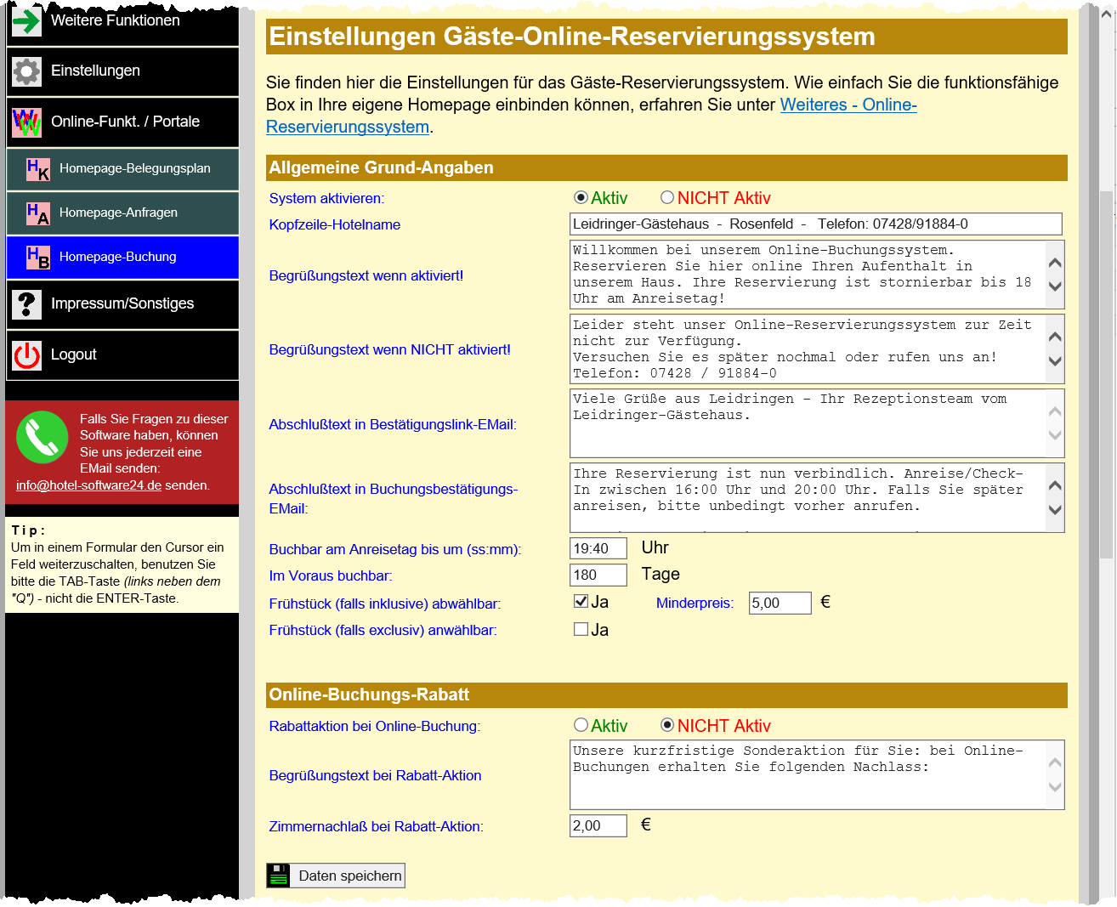The height and width of the screenshot is (907, 1117).
Task: Click the Minderpreis field showing 5,00
Action: (x=780, y=604)
